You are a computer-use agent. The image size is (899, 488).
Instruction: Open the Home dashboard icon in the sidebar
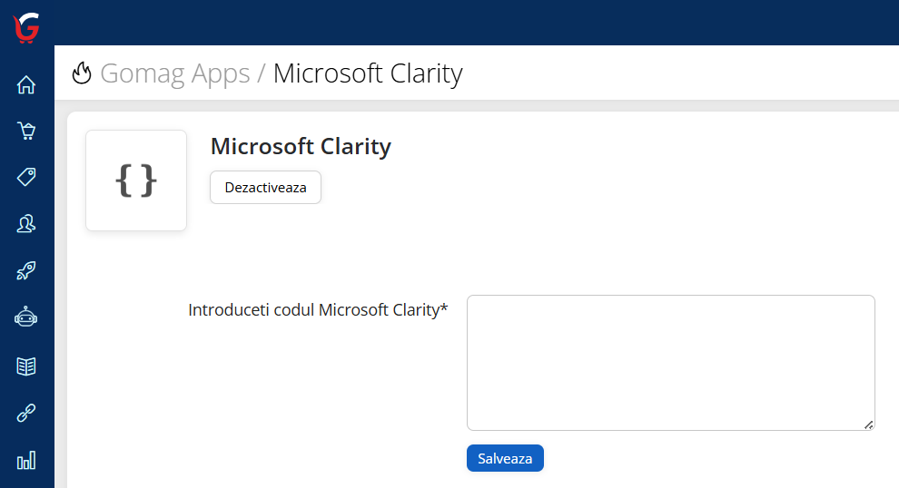pyautogui.click(x=25, y=84)
